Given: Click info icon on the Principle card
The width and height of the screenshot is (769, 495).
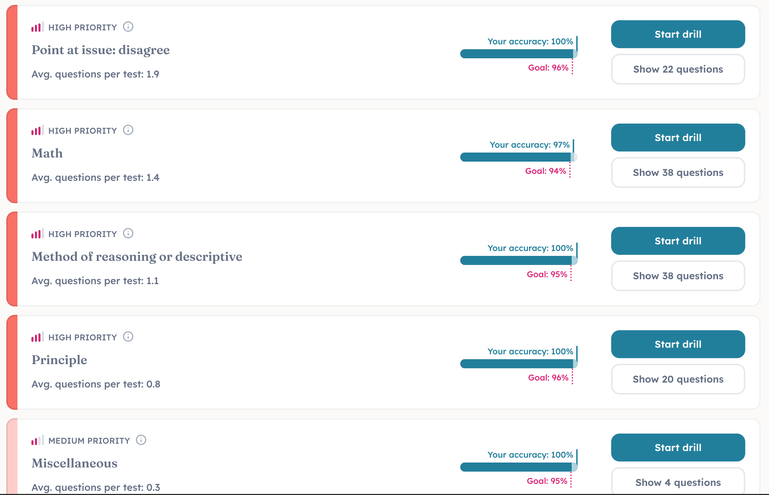Looking at the screenshot, I should pos(128,337).
